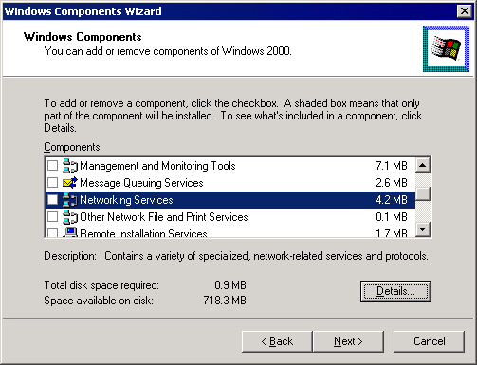Viewport: 477px width, 365px height.
Task: Click the Windows flag logo in header
Action: click(446, 48)
